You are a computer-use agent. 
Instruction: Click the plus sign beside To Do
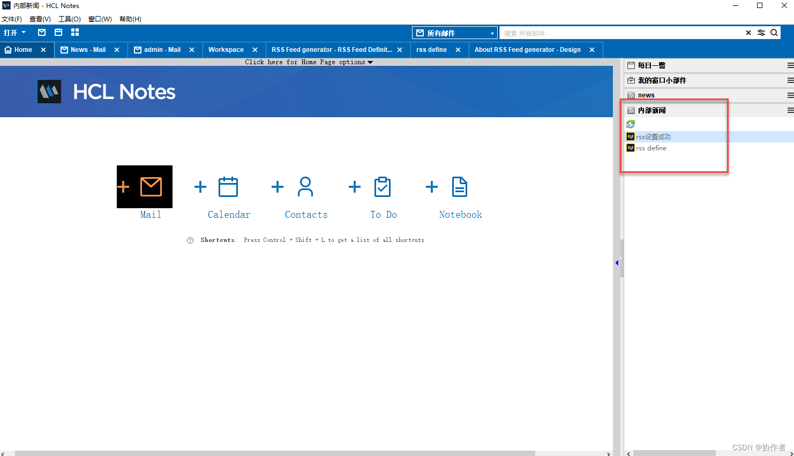click(354, 187)
